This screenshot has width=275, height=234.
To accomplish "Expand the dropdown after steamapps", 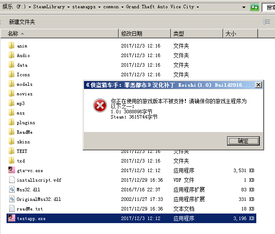I will (99, 7).
